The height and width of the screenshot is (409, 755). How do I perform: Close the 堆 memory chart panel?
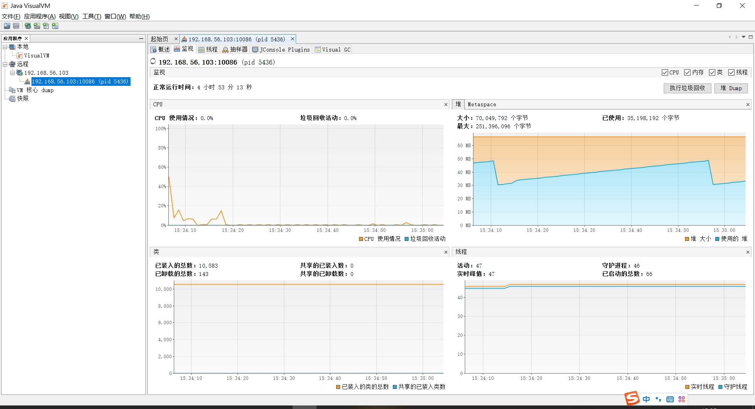748,104
